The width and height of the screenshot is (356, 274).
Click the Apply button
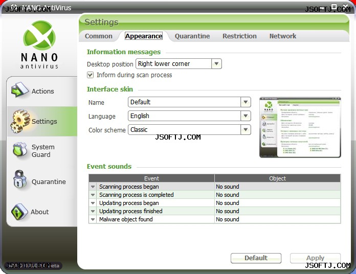(x=315, y=258)
